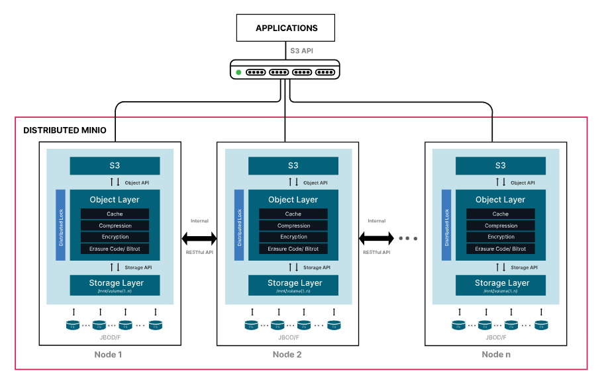Viewport: 604px width, 383px height.
Task: Click the Storage Layer block in Node 1
Action: click(x=115, y=285)
